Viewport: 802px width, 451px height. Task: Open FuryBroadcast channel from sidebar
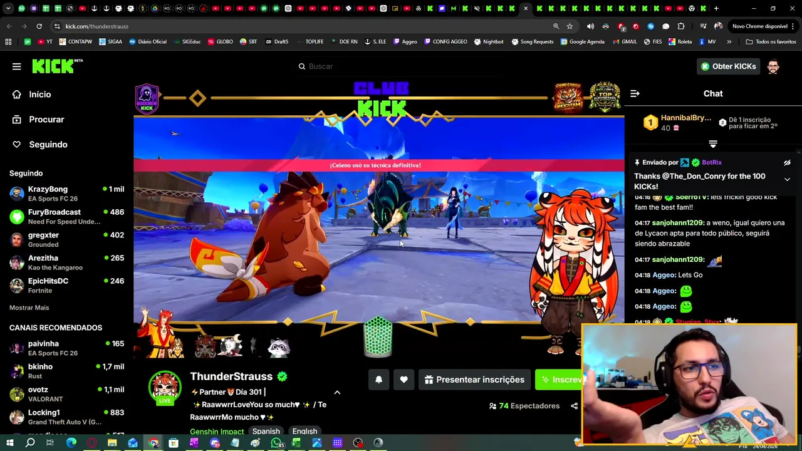[x=66, y=217]
